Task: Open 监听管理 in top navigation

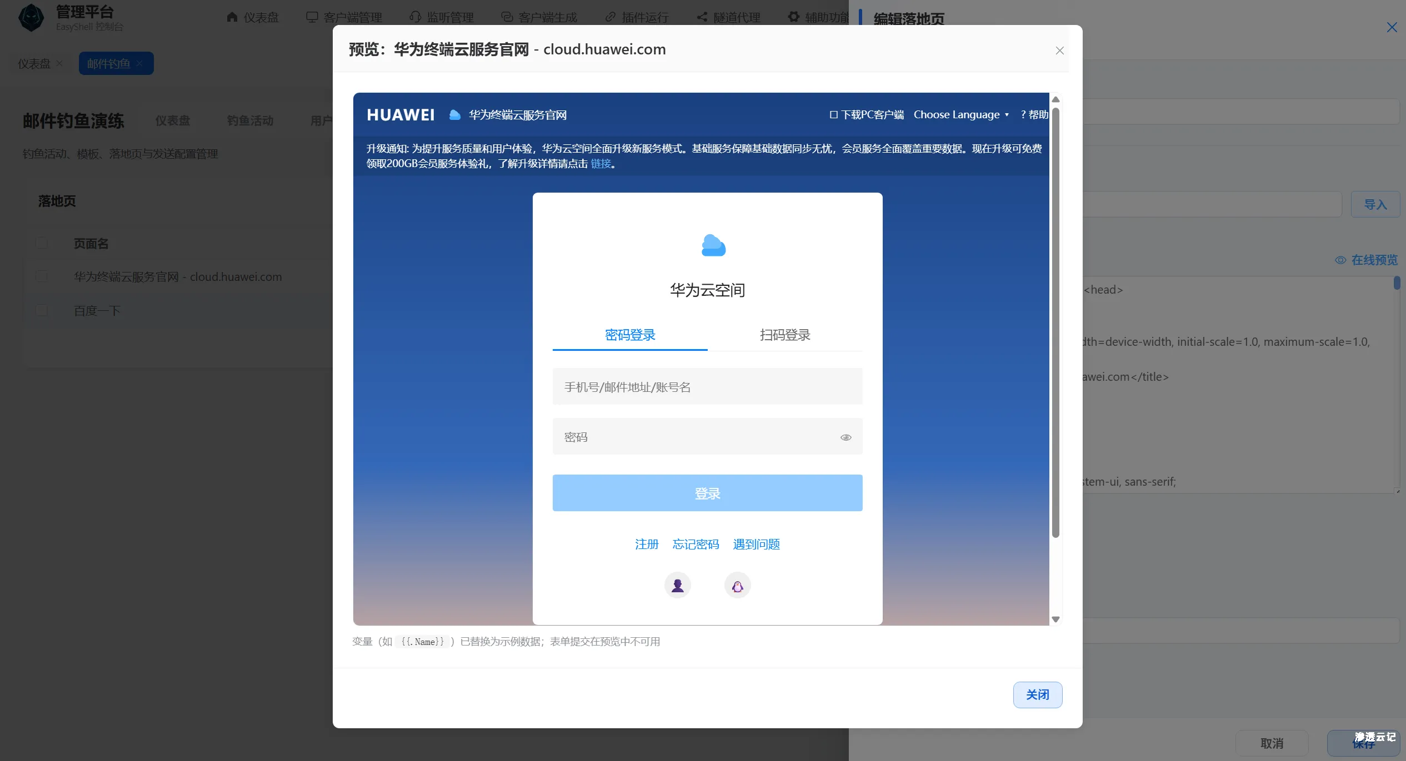Action: [442, 17]
